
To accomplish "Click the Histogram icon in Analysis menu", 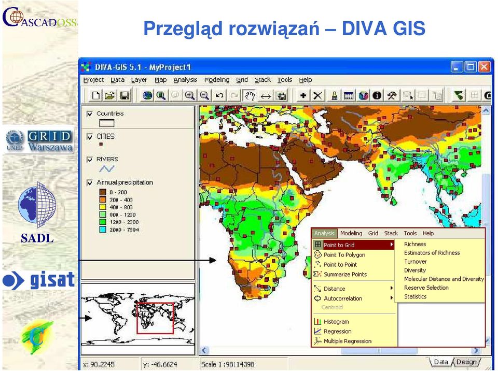I will point(317,321).
